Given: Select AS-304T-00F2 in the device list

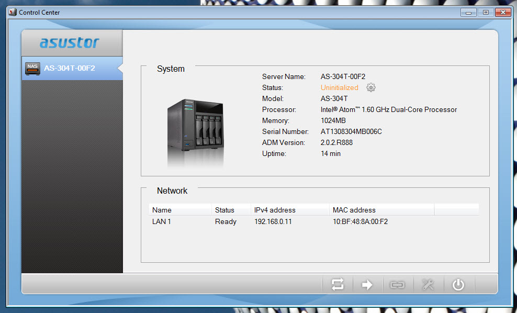Looking at the screenshot, I should tap(72, 68).
